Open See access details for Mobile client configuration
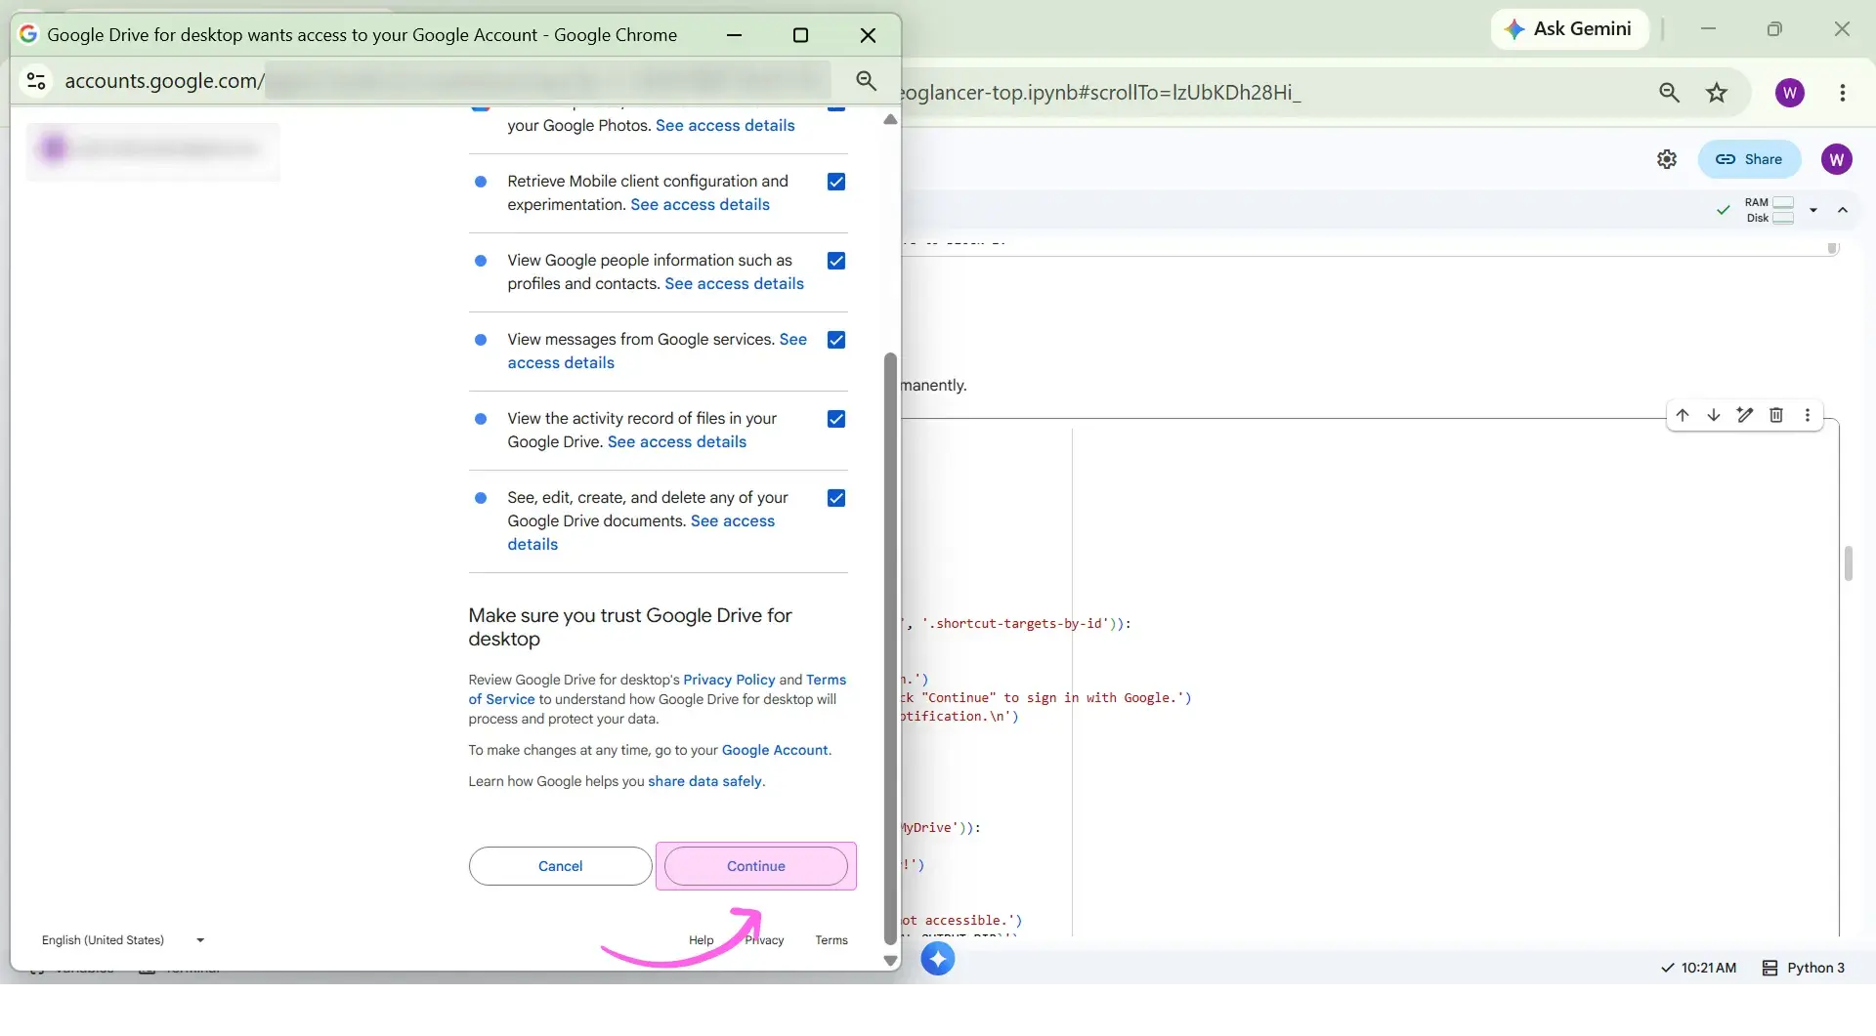This screenshot has height=1036, width=1876. [700, 205]
